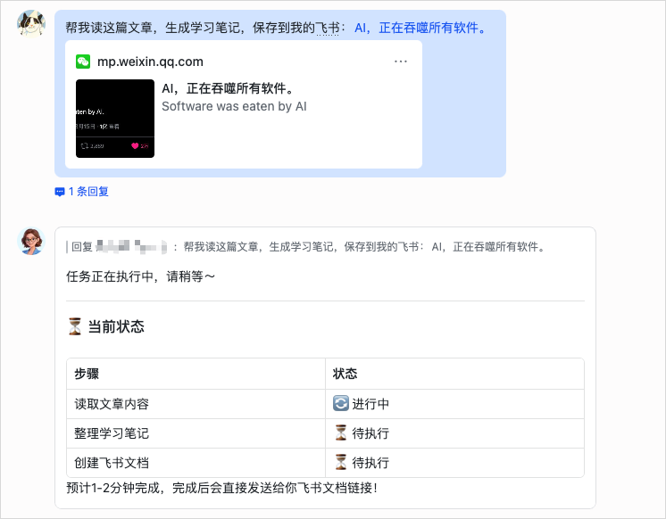Click the hourglass icon beside '当前状态'

(75, 327)
